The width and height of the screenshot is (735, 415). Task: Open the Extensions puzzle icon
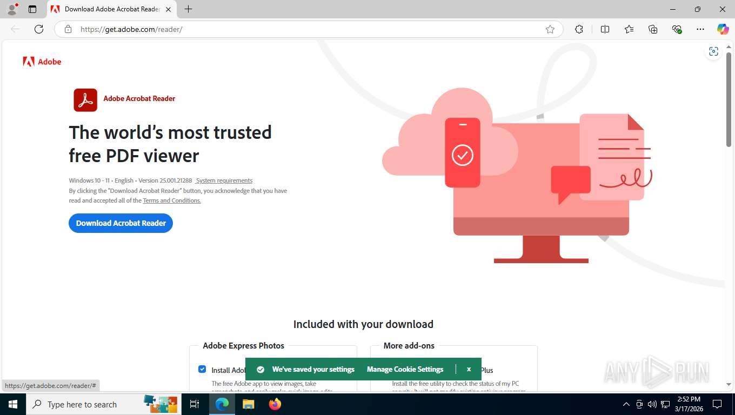(x=579, y=29)
